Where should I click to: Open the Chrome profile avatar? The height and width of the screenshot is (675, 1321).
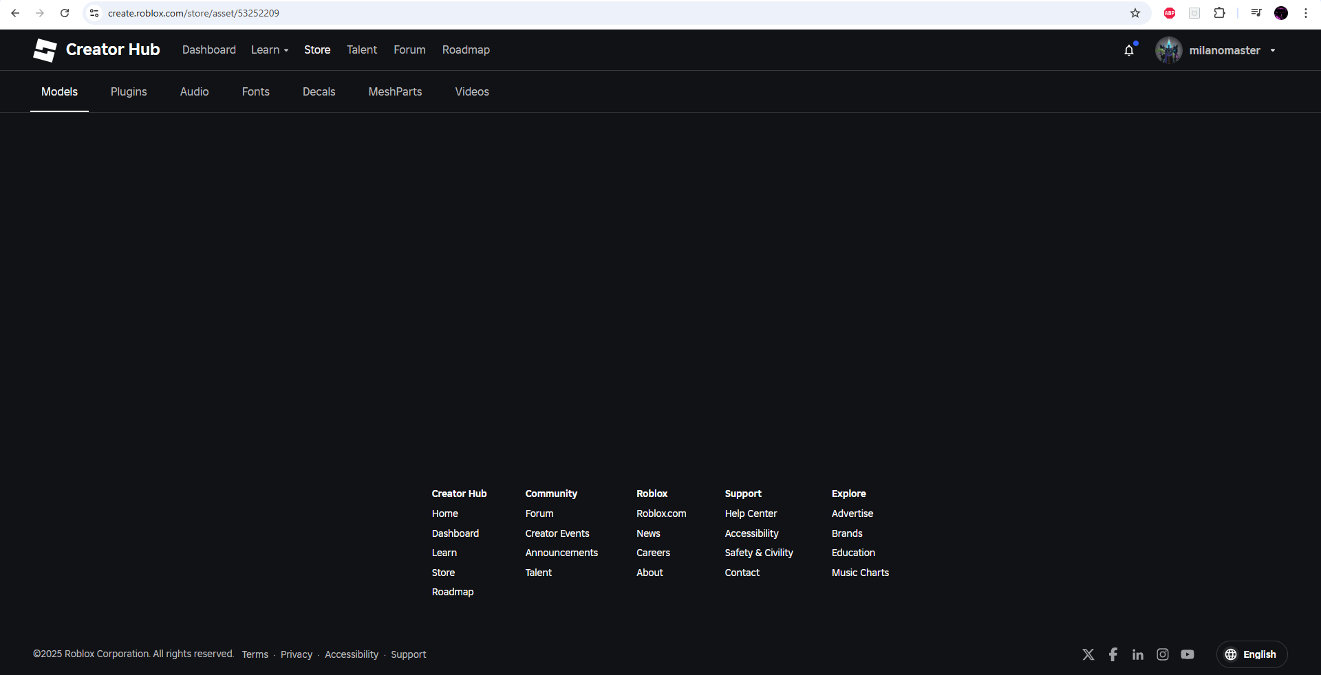[x=1281, y=13]
